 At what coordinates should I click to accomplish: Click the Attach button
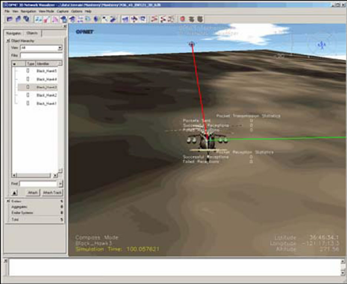33,193
